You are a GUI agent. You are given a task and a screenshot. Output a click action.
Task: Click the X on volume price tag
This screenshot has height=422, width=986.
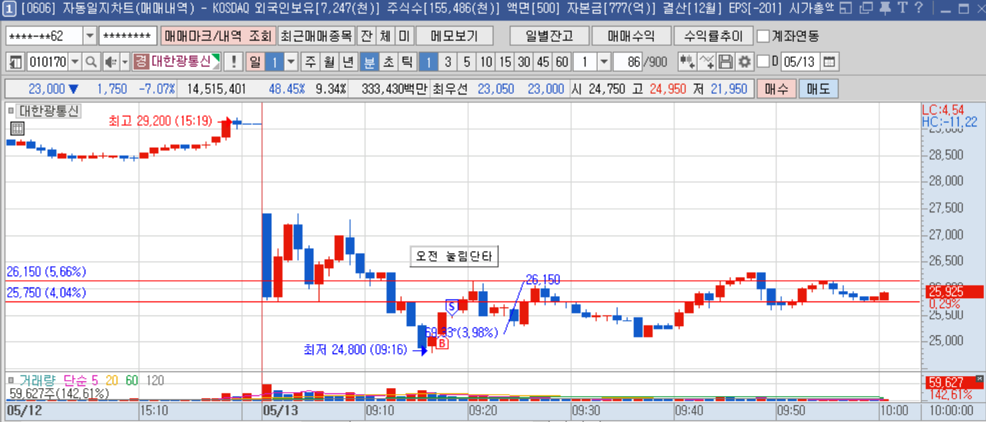coord(979,379)
